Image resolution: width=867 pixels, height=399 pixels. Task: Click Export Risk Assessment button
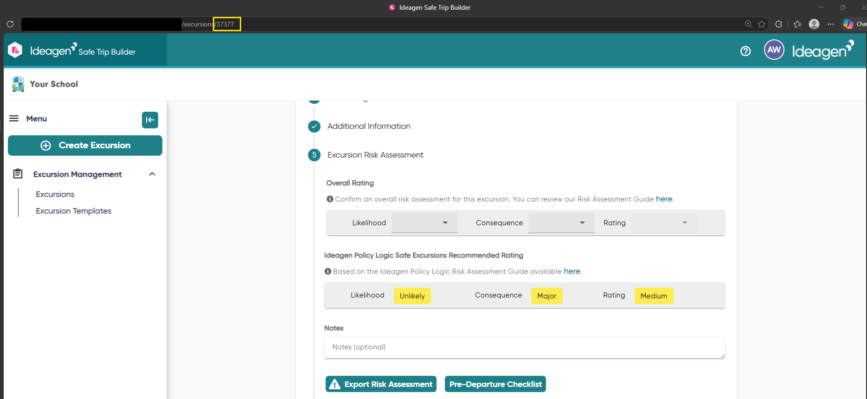click(x=381, y=384)
